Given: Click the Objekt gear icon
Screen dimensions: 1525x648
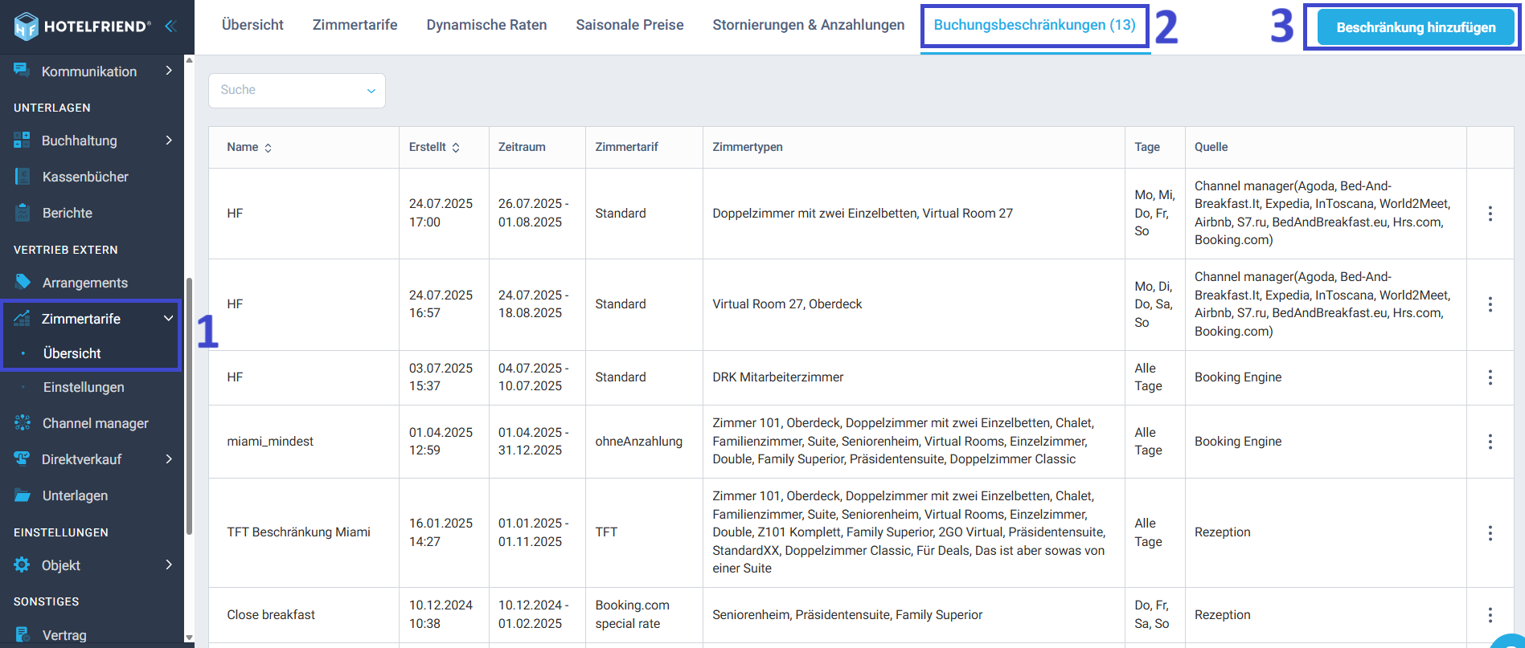Looking at the screenshot, I should (x=22, y=564).
